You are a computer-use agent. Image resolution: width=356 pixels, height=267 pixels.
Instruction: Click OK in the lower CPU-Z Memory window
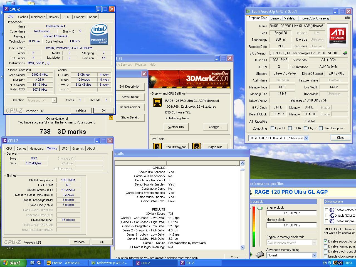(x=102, y=242)
